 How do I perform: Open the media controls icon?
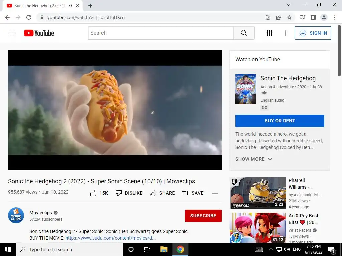coord(302,17)
